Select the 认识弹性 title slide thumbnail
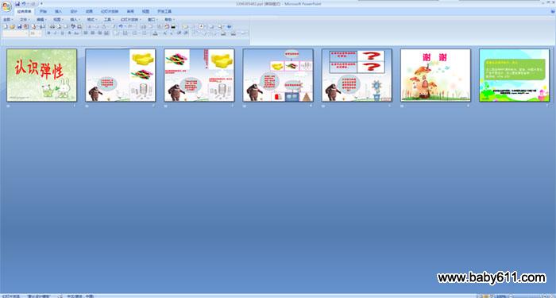Viewport: 556px width, 298px height. coord(42,75)
